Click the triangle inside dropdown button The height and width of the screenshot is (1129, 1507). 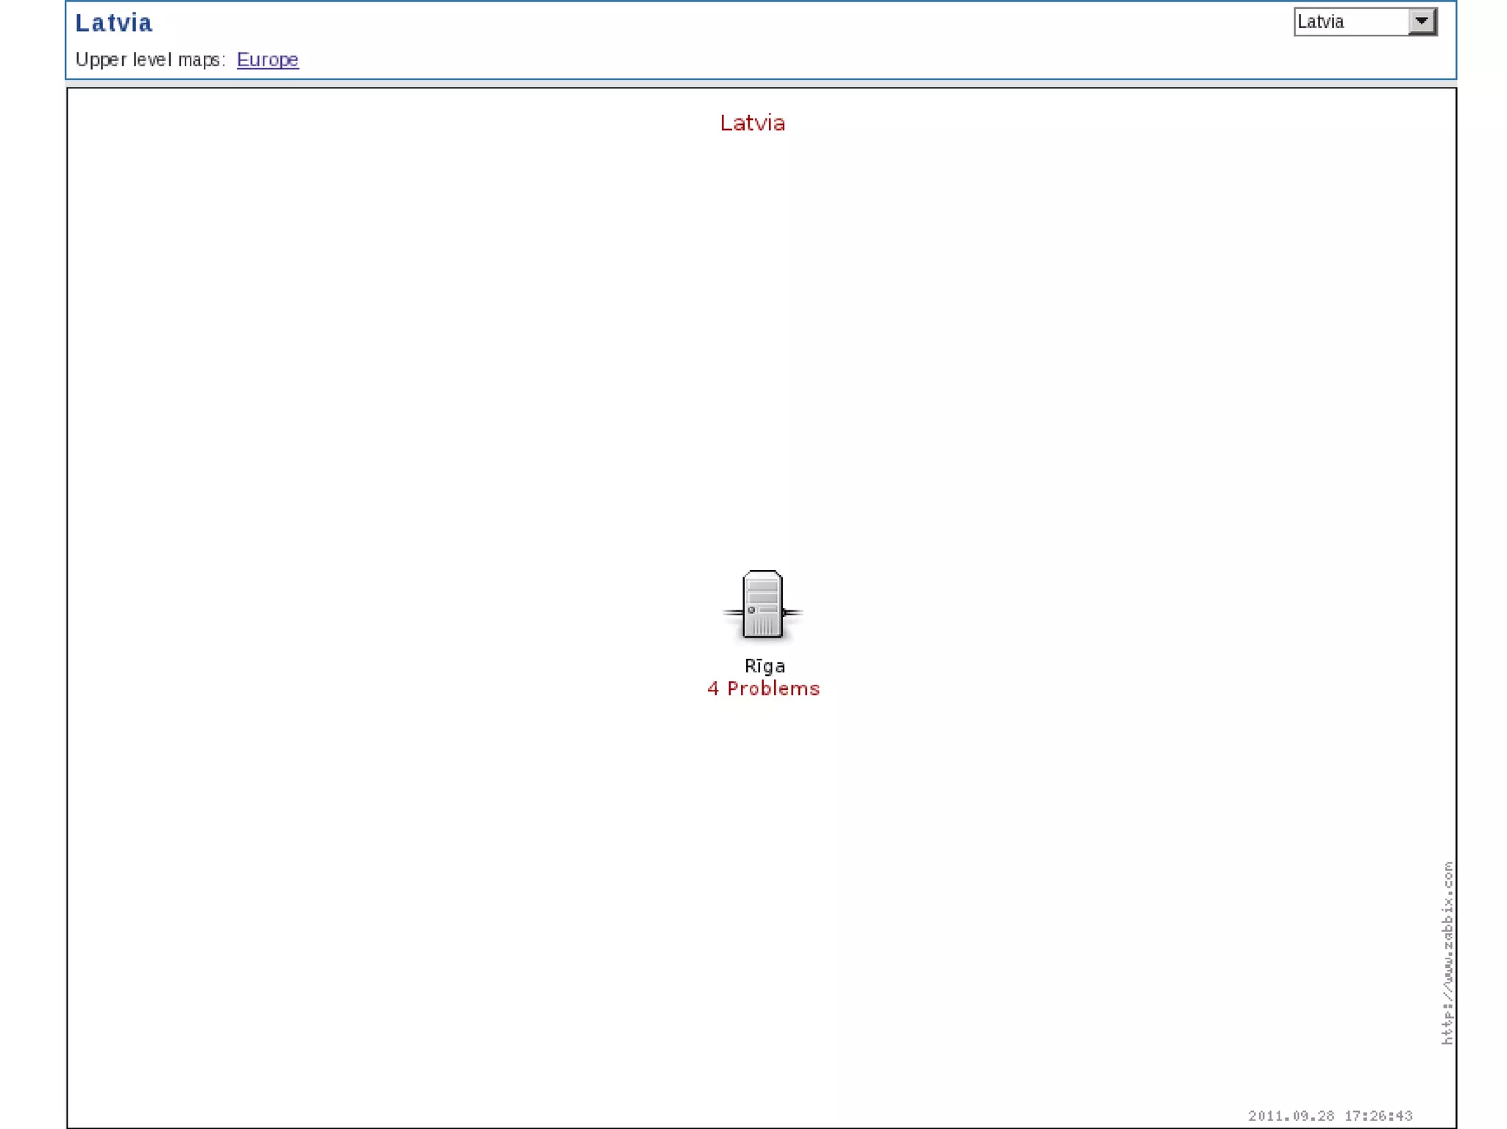[x=1422, y=21]
